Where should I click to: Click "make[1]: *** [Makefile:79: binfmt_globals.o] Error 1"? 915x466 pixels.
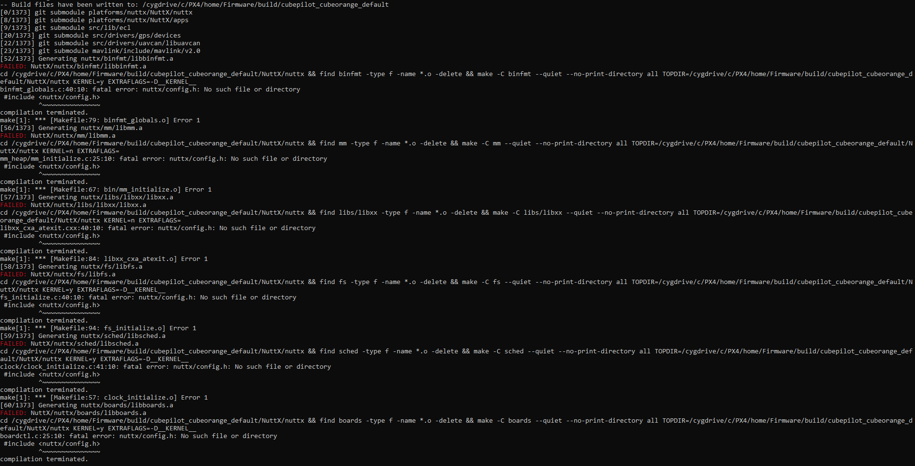pos(100,120)
